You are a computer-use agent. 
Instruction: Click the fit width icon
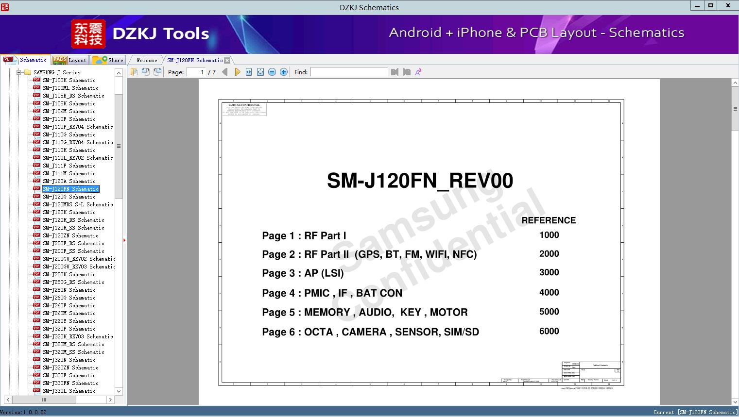[x=249, y=72]
